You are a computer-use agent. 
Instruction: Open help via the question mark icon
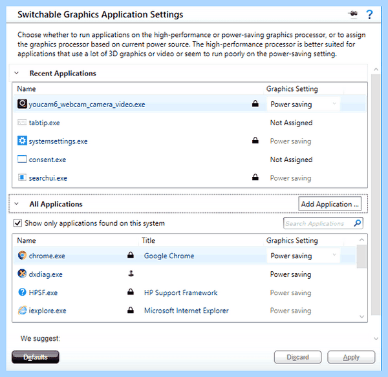pyautogui.click(x=369, y=14)
